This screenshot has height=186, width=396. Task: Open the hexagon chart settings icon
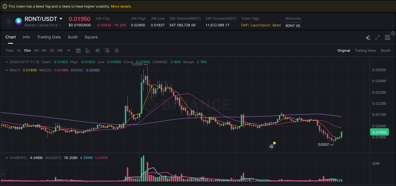pyautogui.click(x=116, y=50)
